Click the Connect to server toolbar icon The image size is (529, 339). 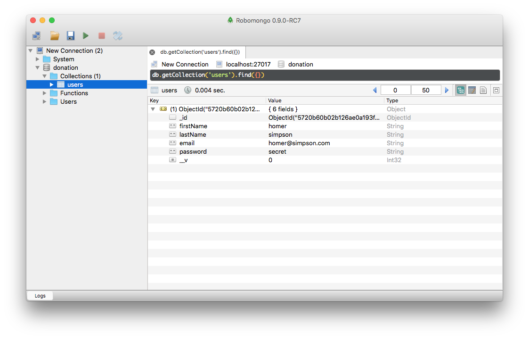36,36
